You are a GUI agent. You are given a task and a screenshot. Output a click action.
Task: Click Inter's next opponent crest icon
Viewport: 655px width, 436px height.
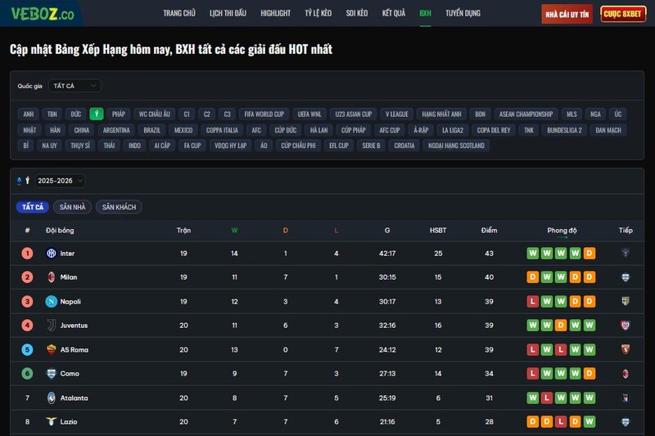626,254
